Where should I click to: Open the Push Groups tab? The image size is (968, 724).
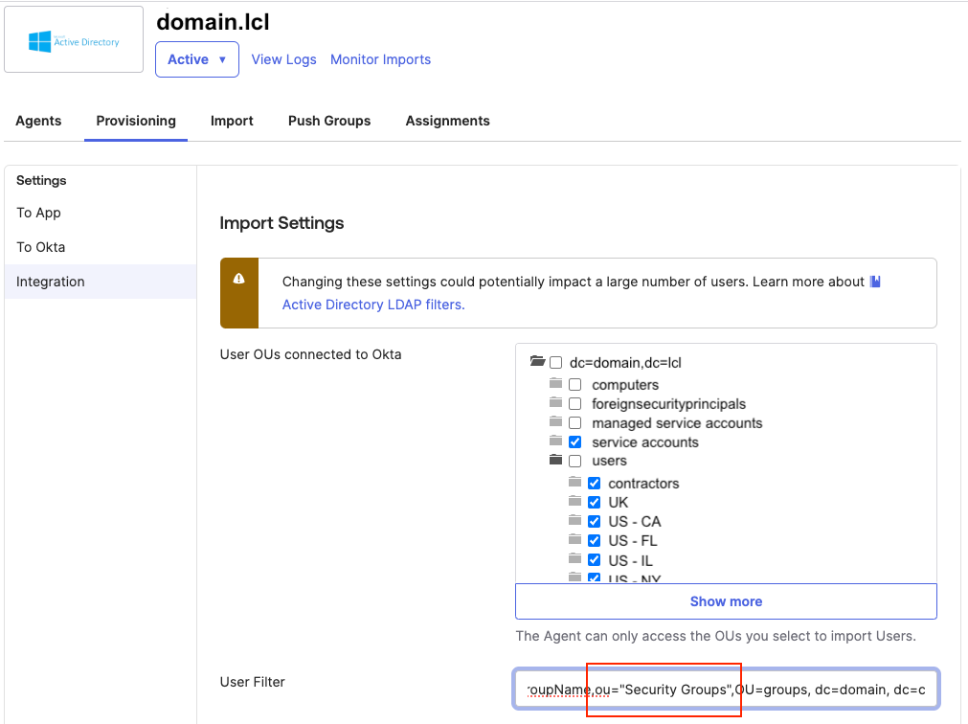point(329,121)
